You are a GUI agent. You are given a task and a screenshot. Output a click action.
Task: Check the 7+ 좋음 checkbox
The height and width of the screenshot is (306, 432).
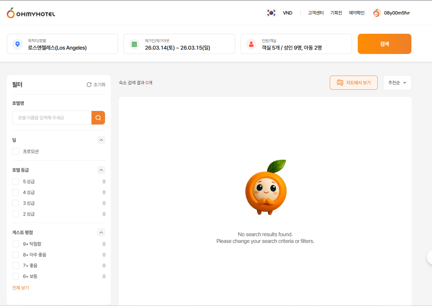(16, 266)
